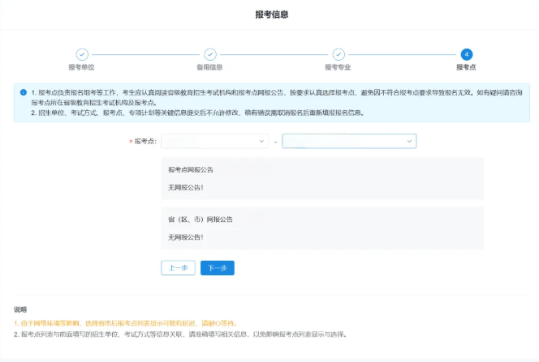539x362 pixels.
Task: Open the second 报考点 exam site dropdown
Action: point(349,141)
